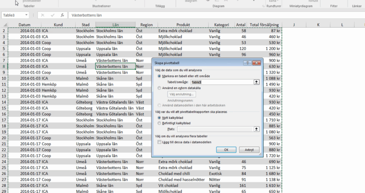
Task: Select the column K header
Action: [318, 25]
